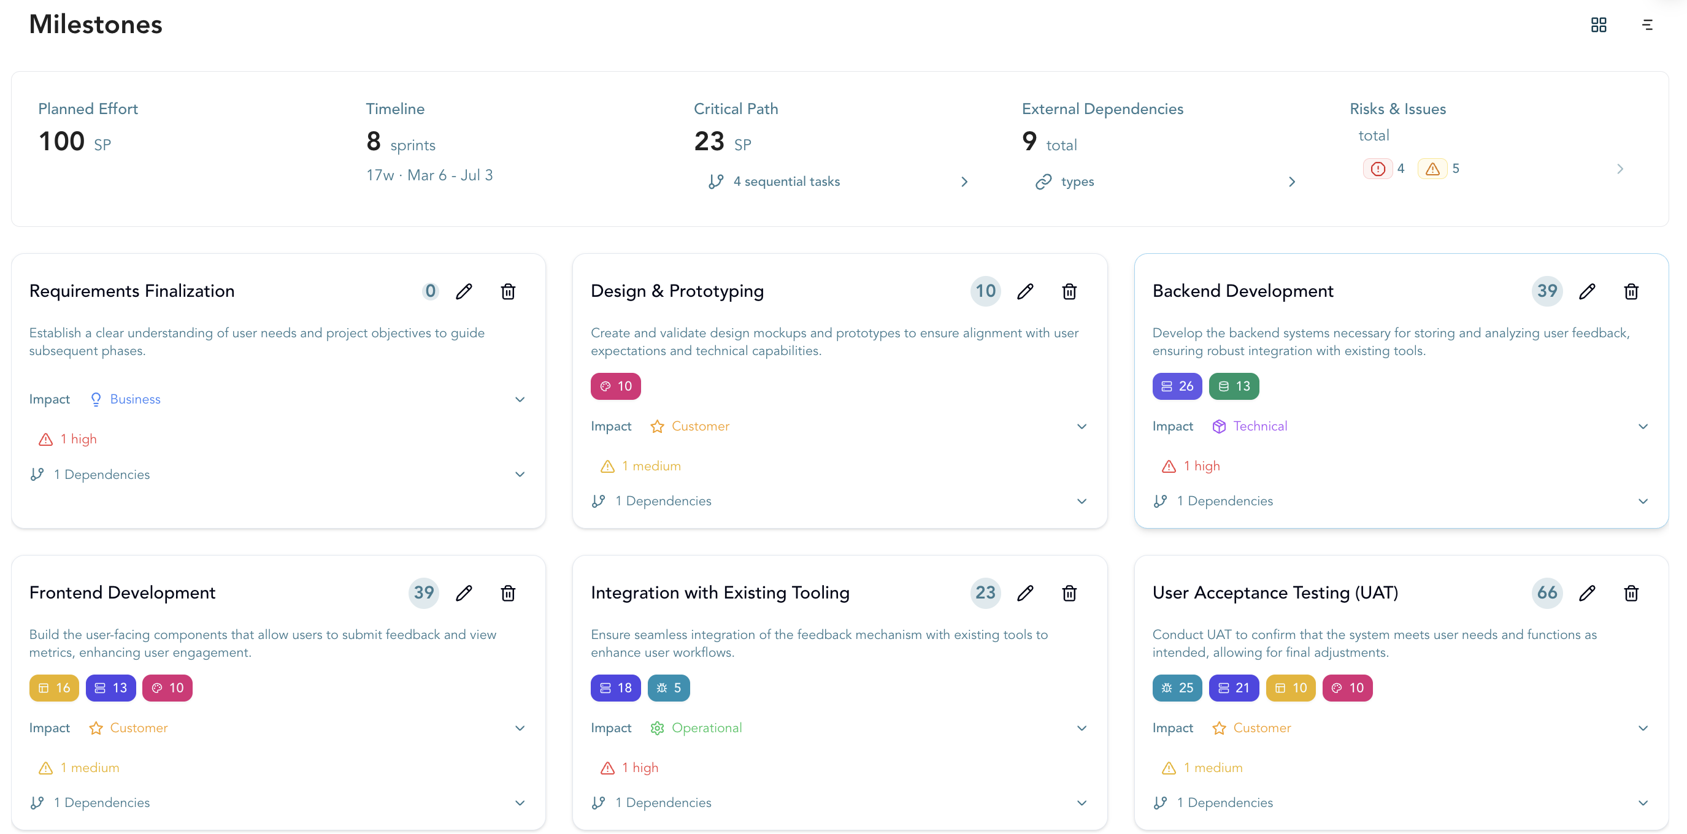The width and height of the screenshot is (1687, 834).
Task: Click types under External Dependencies
Action: tap(1077, 182)
